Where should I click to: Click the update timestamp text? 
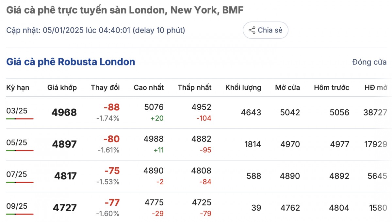pyautogui.click(x=96, y=30)
